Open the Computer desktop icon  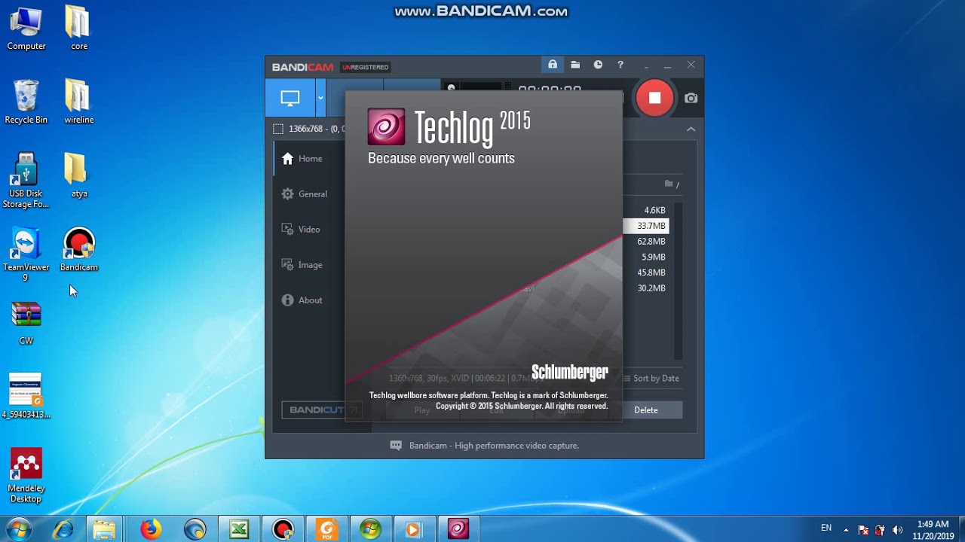(26, 29)
